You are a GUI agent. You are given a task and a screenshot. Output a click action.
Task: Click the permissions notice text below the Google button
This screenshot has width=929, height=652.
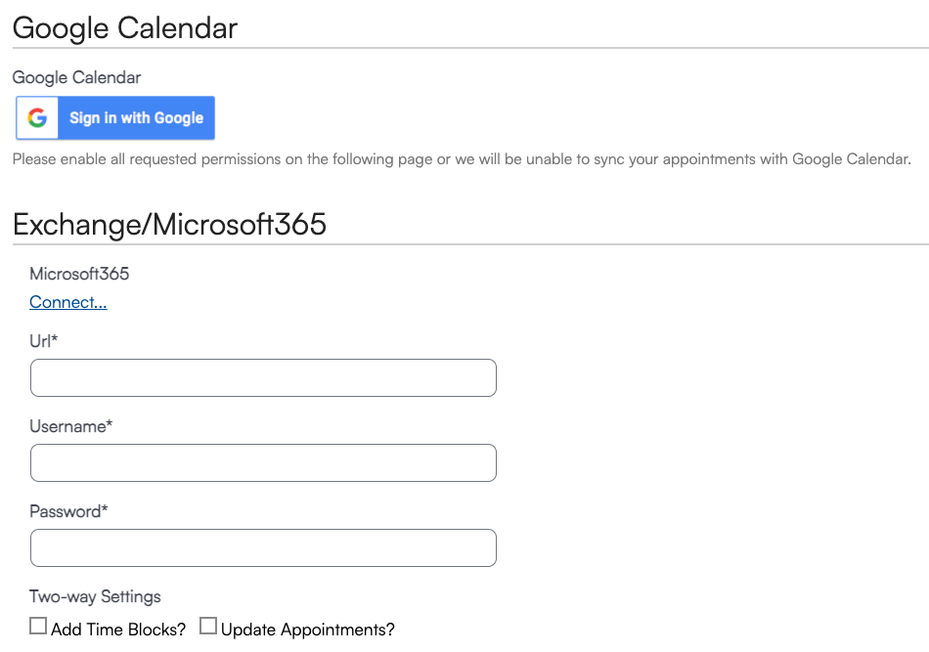(x=462, y=159)
